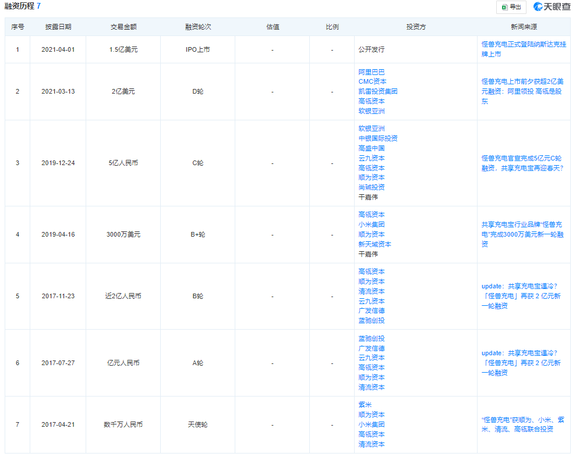Click the 融资历程 section heading
The width and height of the screenshot is (576, 457).
pyautogui.click(x=19, y=6)
